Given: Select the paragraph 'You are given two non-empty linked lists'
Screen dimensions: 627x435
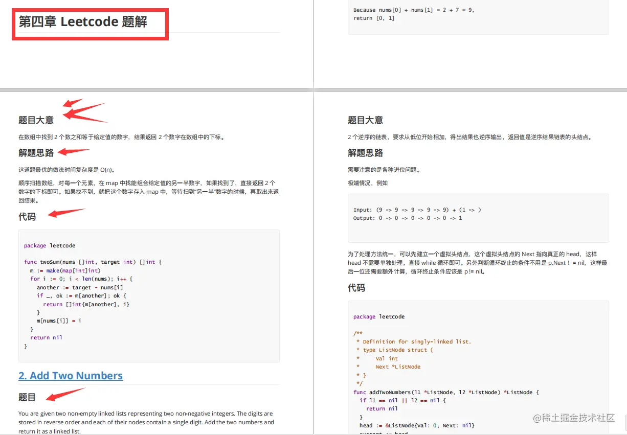Looking at the screenshot, I should tap(146, 422).
